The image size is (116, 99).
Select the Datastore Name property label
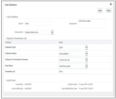11,53
